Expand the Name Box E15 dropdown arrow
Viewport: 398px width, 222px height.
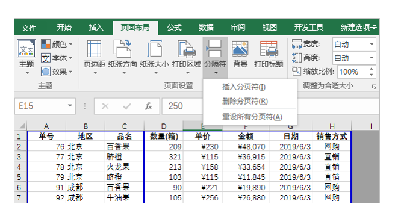[x=70, y=106]
